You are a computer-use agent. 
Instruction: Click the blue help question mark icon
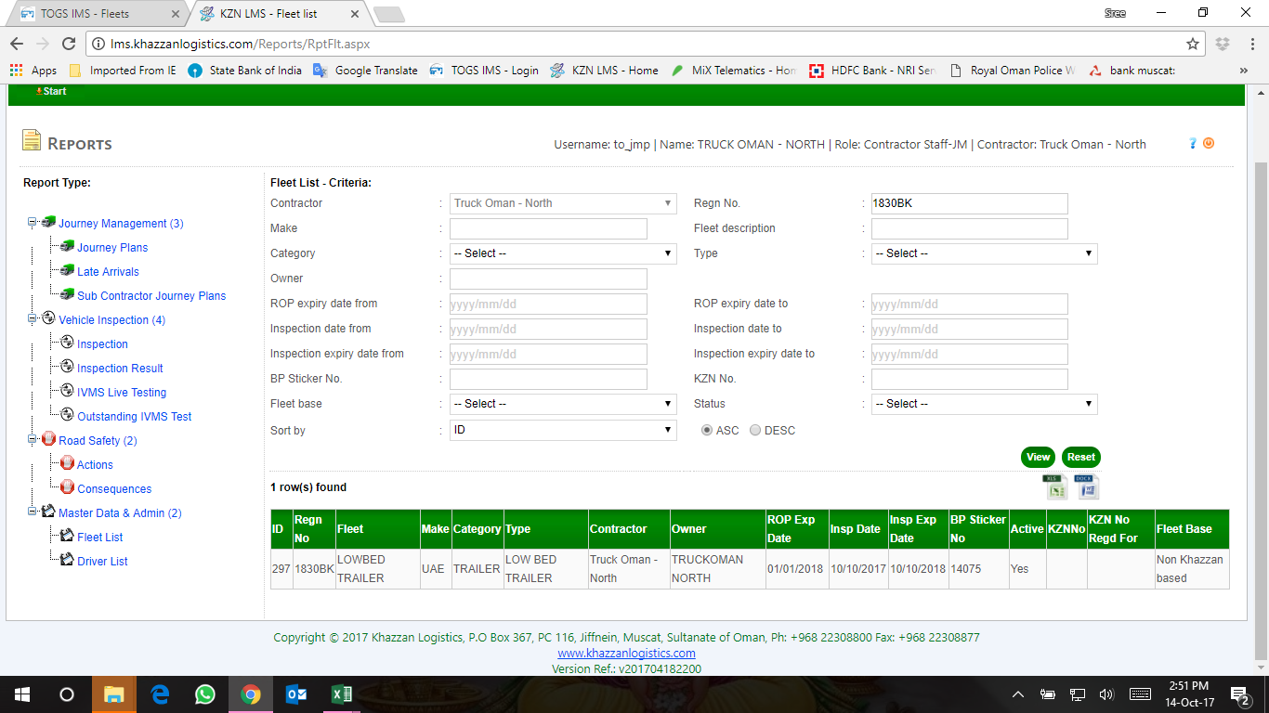(x=1193, y=143)
